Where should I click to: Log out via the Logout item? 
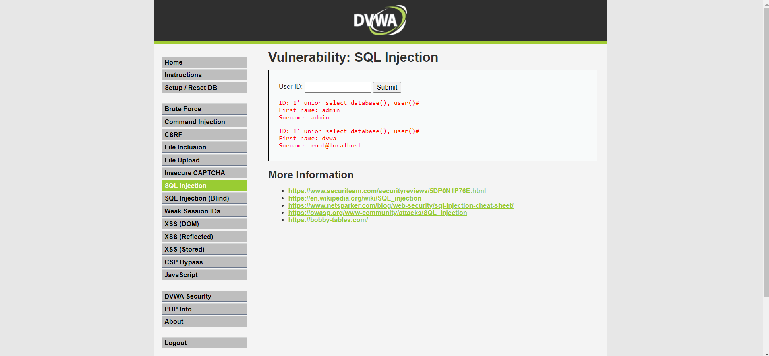click(x=204, y=343)
